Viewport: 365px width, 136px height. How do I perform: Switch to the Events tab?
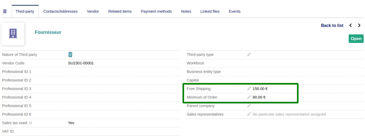(x=235, y=11)
